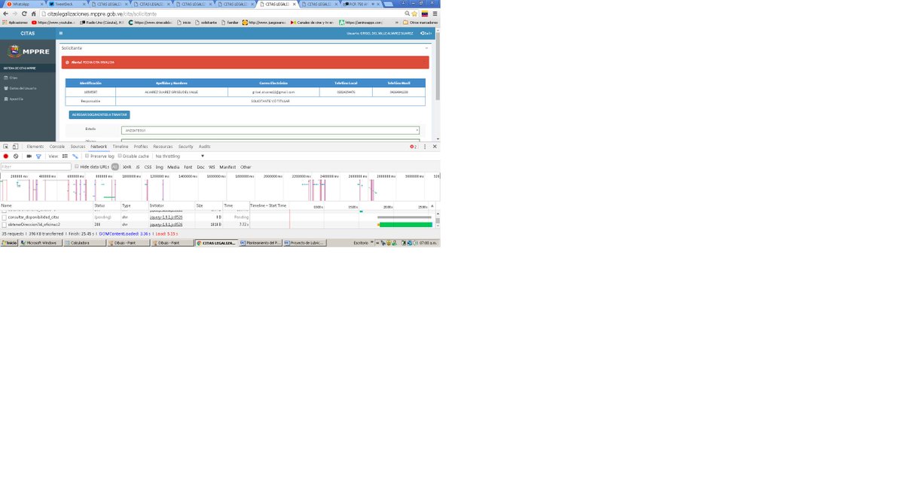The width and height of the screenshot is (904, 489).
Task: Click the Windows Inicio start button
Action: click(x=9, y=243)
